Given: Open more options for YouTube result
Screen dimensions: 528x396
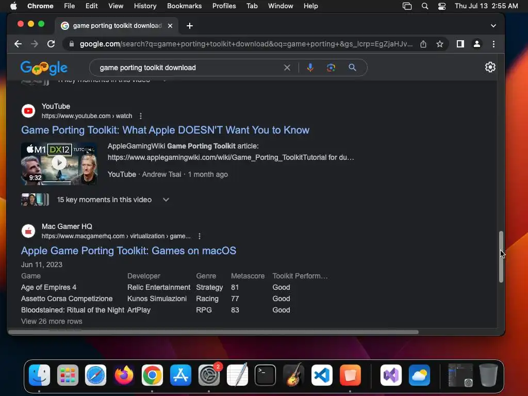Looking at the screenshot, I should tap(141, 116).
